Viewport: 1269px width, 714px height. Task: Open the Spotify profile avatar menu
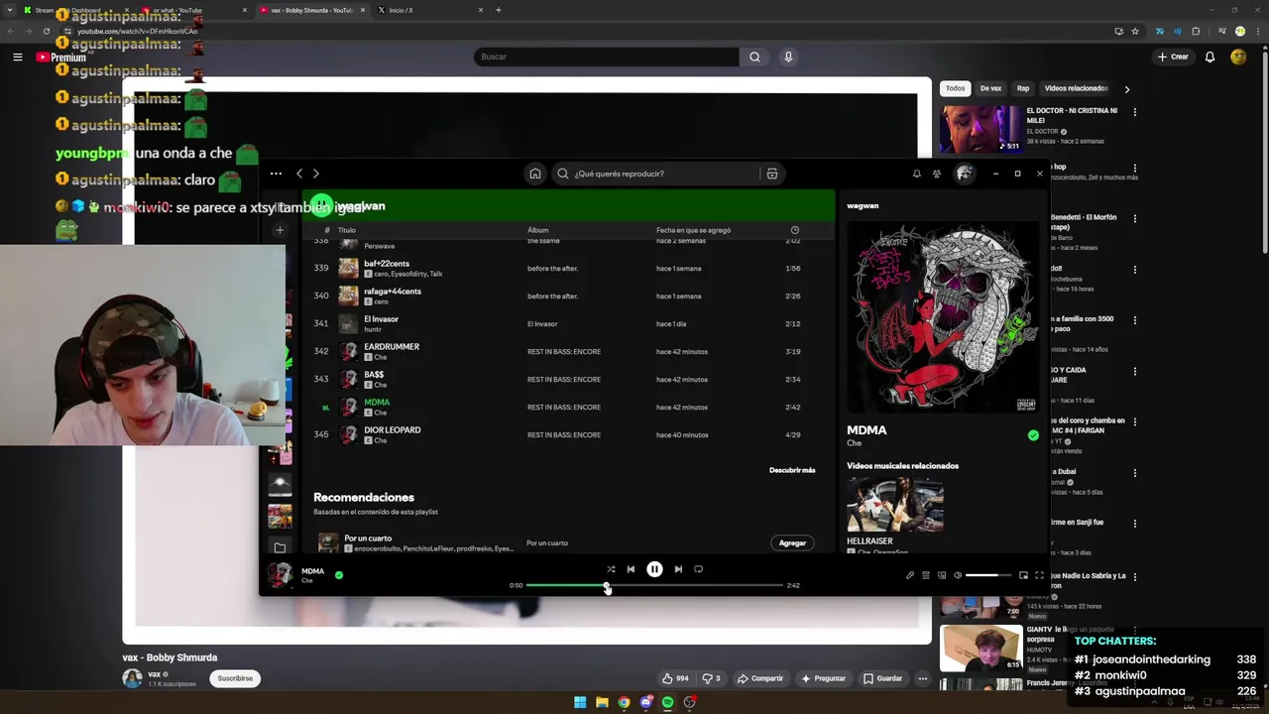point(965,174)
